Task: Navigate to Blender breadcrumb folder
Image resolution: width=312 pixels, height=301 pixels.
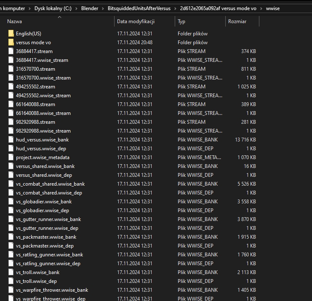Action: 90,8
